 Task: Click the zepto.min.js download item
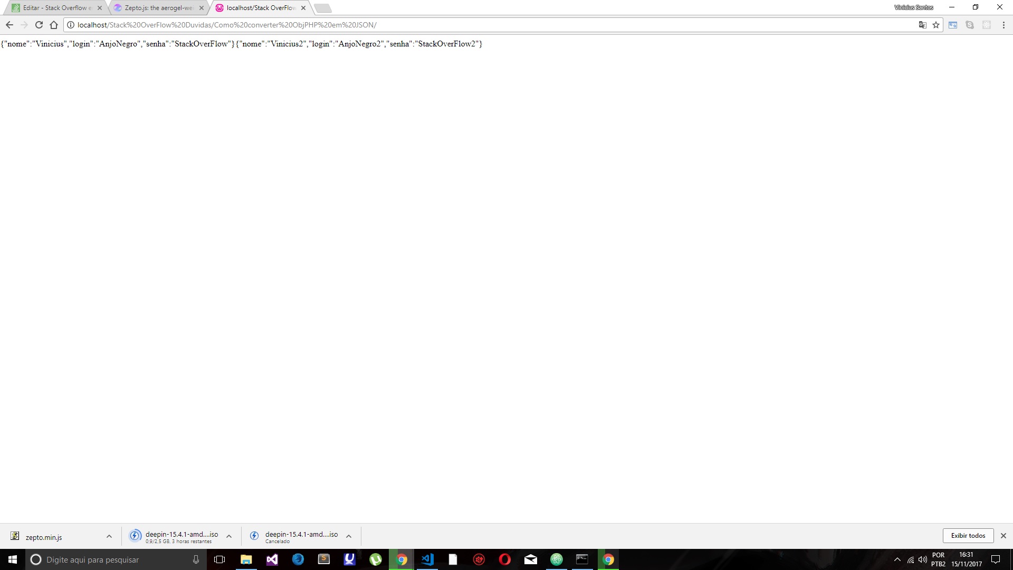[x=44, y=537]
